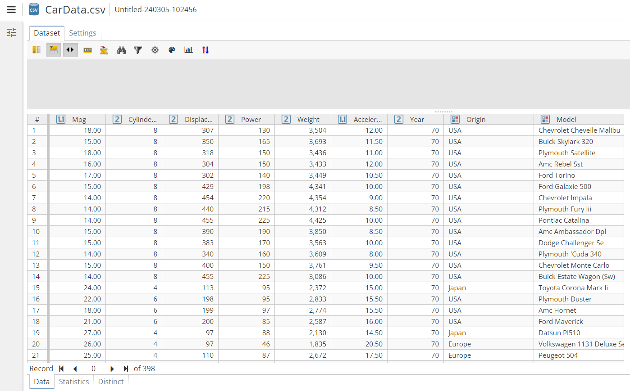The width and height of the screenshot is (630, 391).
Task: Open the Statistics tab at the bottom
Action: coord(73,382)
